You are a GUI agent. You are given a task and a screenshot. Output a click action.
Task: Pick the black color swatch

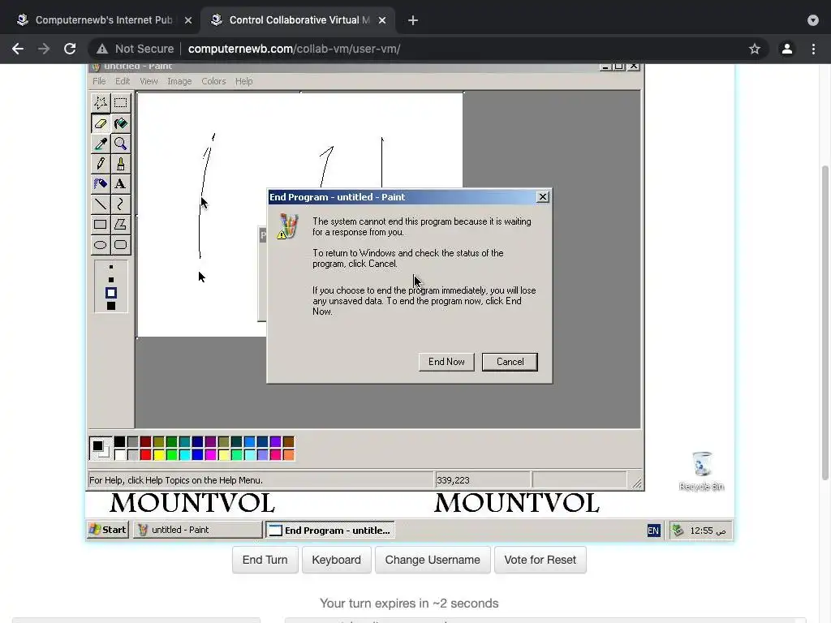120,442
